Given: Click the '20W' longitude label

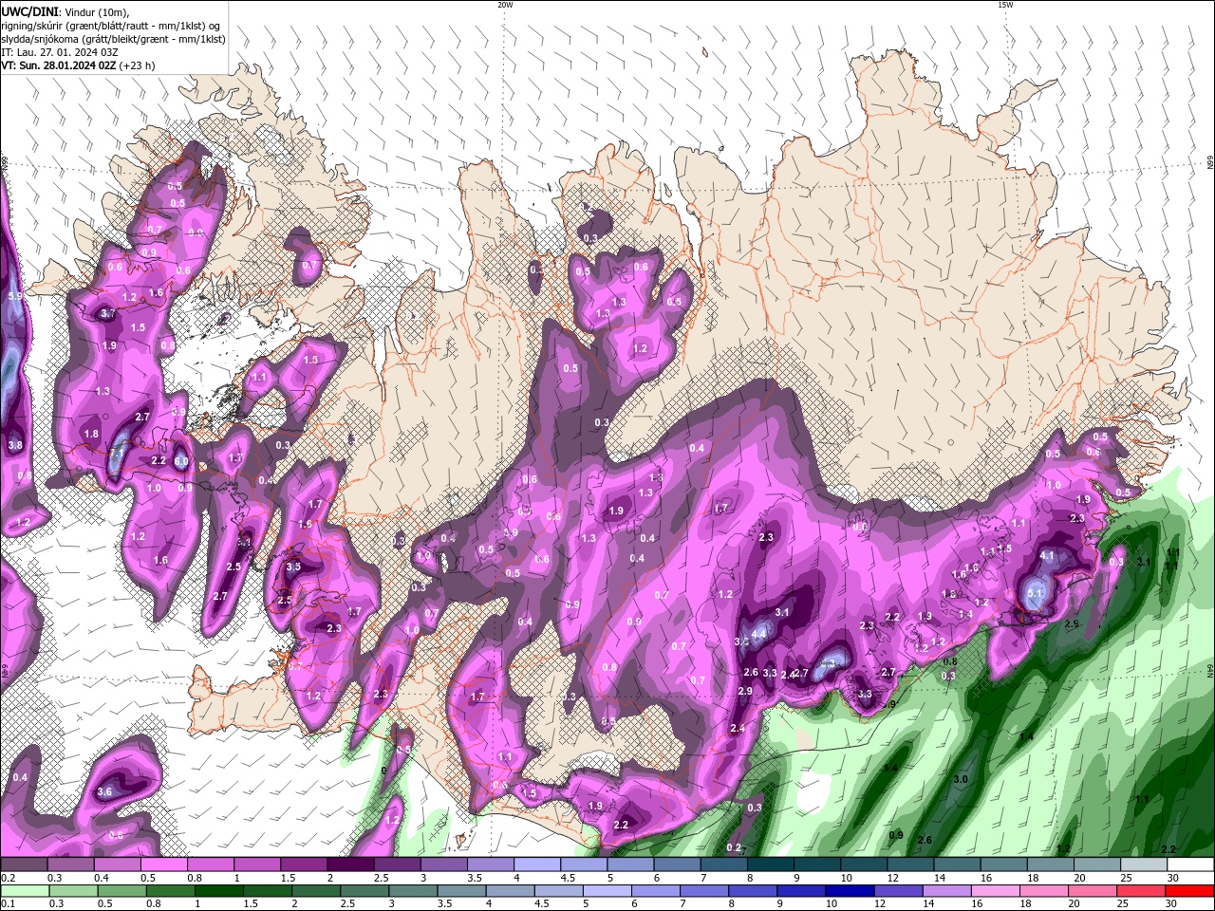Looking at the screenshot, I should (505, 5).
